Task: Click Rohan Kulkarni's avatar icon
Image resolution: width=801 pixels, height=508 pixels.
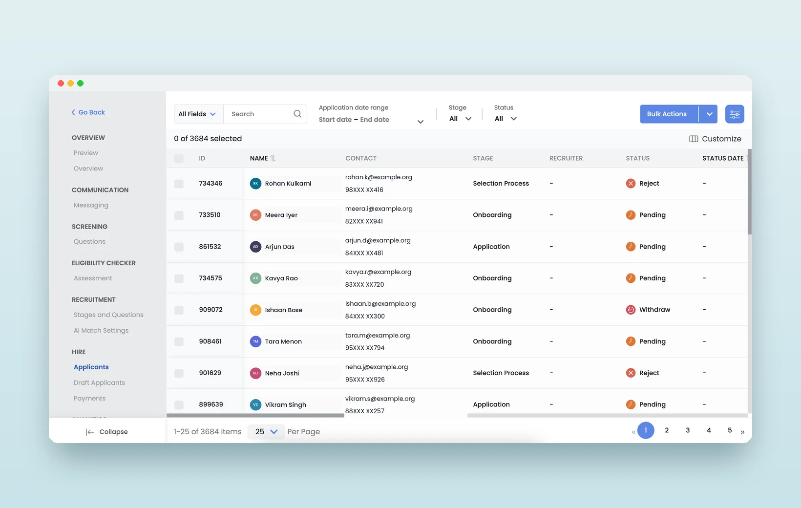Action: click(x=255, y=184)
